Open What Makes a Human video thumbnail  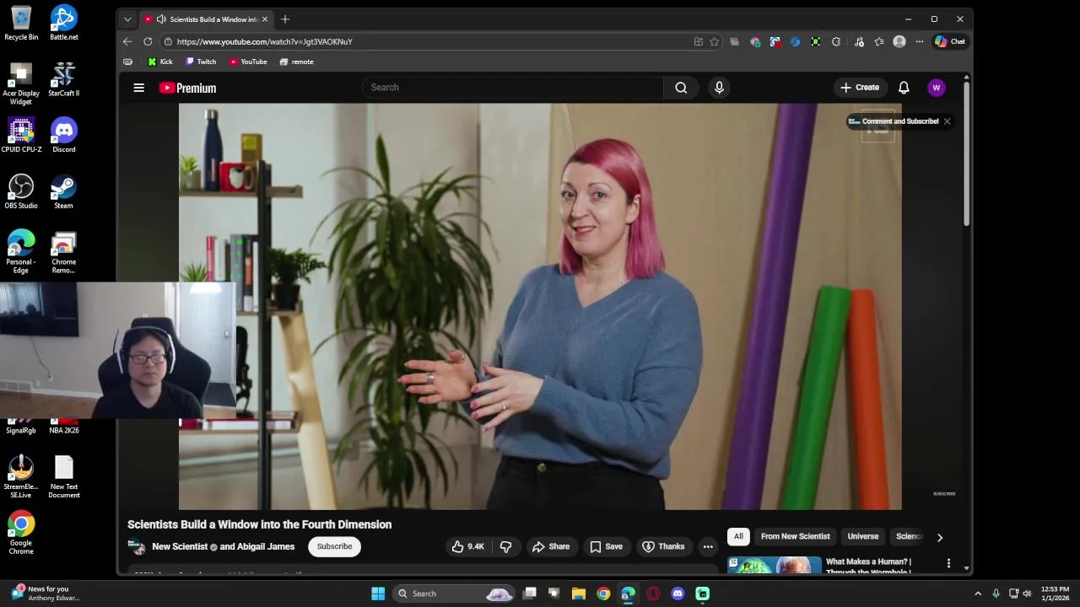775,565
